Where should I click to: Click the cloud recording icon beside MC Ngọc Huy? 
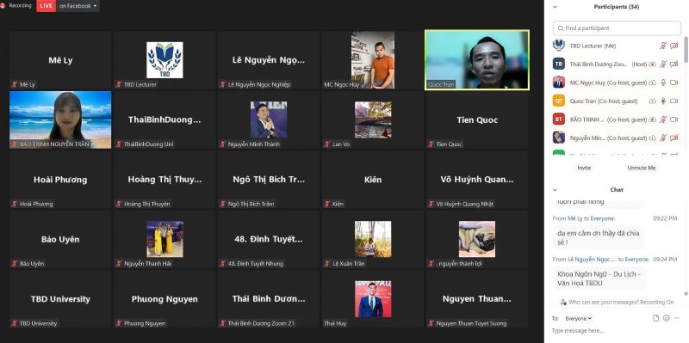653,83
